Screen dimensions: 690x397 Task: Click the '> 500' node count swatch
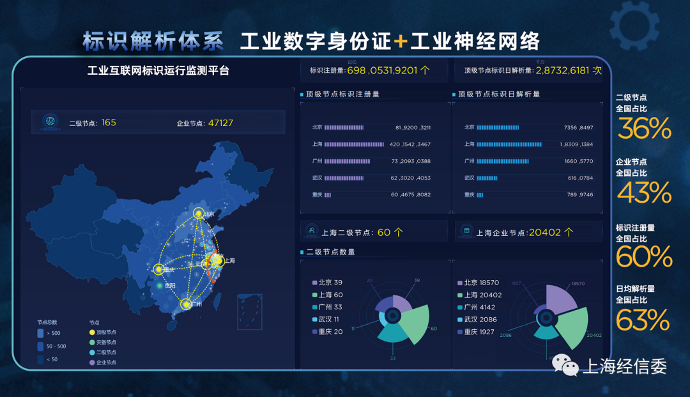click(x=41, y=333)
